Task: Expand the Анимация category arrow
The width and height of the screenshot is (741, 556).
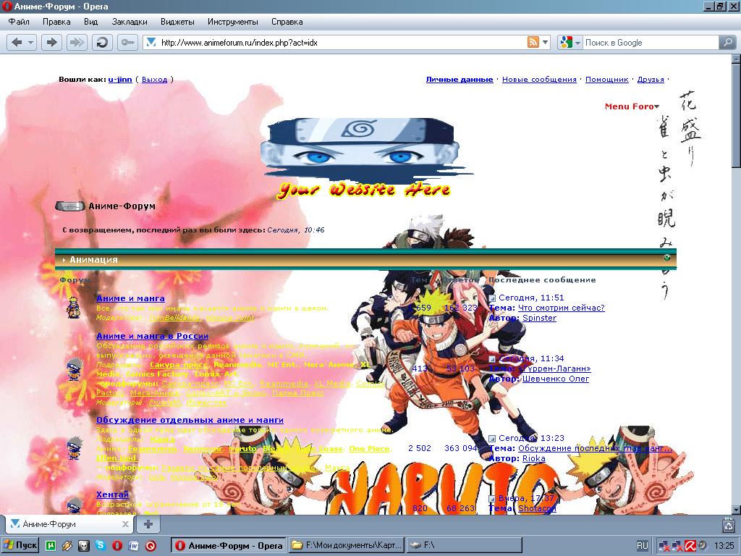Action: pyautogui.click(x=64, y=260)
